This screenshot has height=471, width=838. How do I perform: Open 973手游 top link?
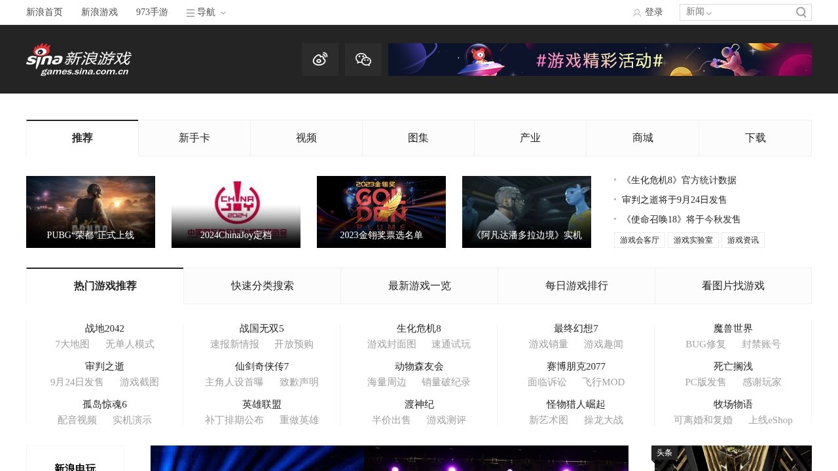click(x=152, y=12)
